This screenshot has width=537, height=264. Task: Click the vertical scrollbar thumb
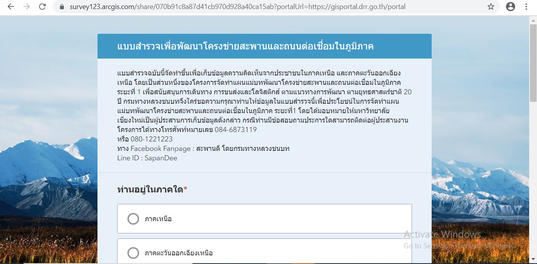533,63
